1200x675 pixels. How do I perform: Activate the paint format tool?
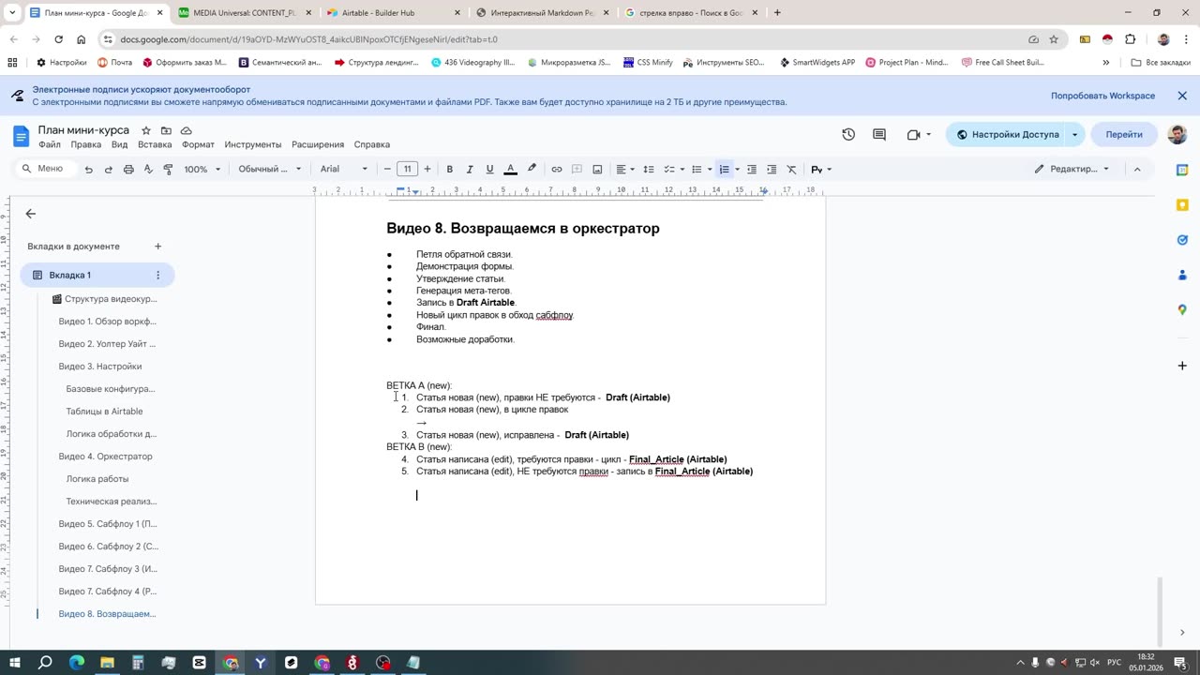(168, 170)
